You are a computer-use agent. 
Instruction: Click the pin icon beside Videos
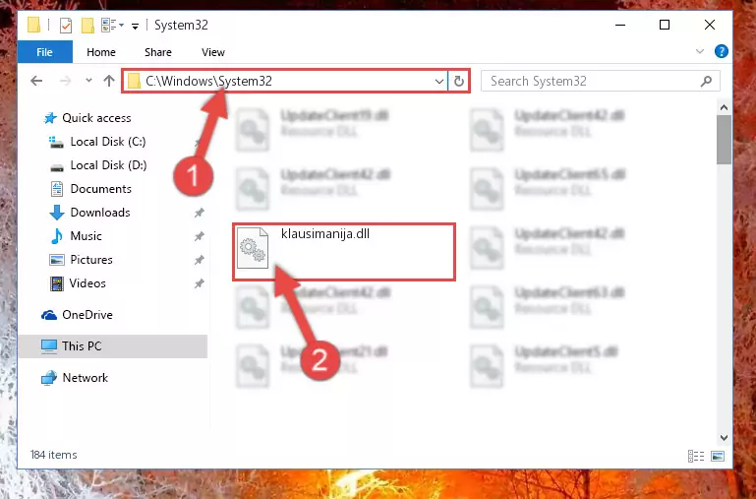(200, 283)
